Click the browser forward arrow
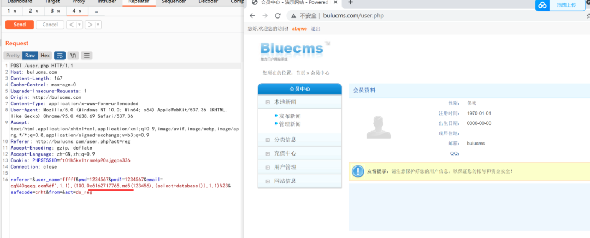 265,16
